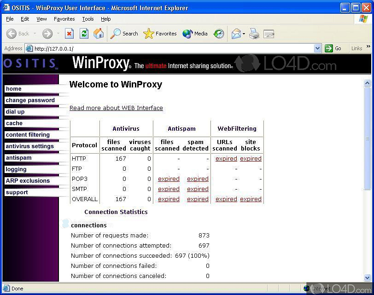This screenshot has width=374, height=295.
Task: Click the Refresh page icon
Action: [x=84, y=34]
